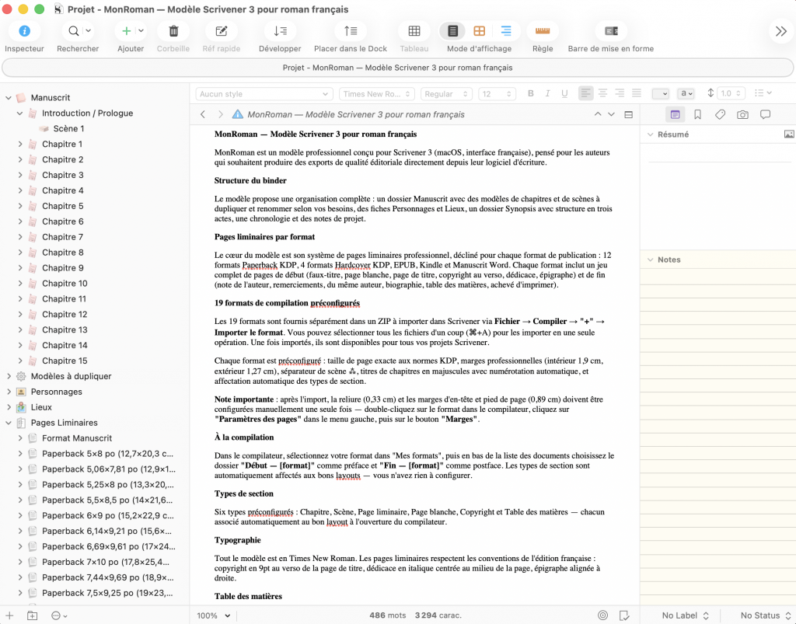The image size is (796, 624).
Task: Open the Snapshots camera tab in inspector
Action: coord(742,114)
